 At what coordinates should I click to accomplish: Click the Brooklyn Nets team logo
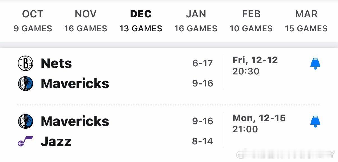[x=26, y=63]
